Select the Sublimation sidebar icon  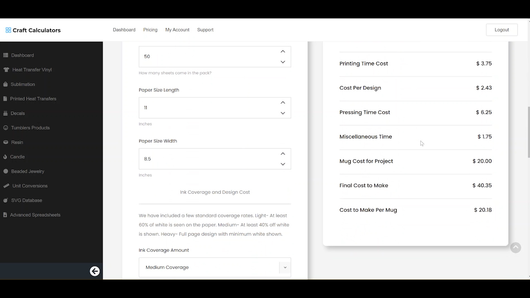(x=5, y=84)
